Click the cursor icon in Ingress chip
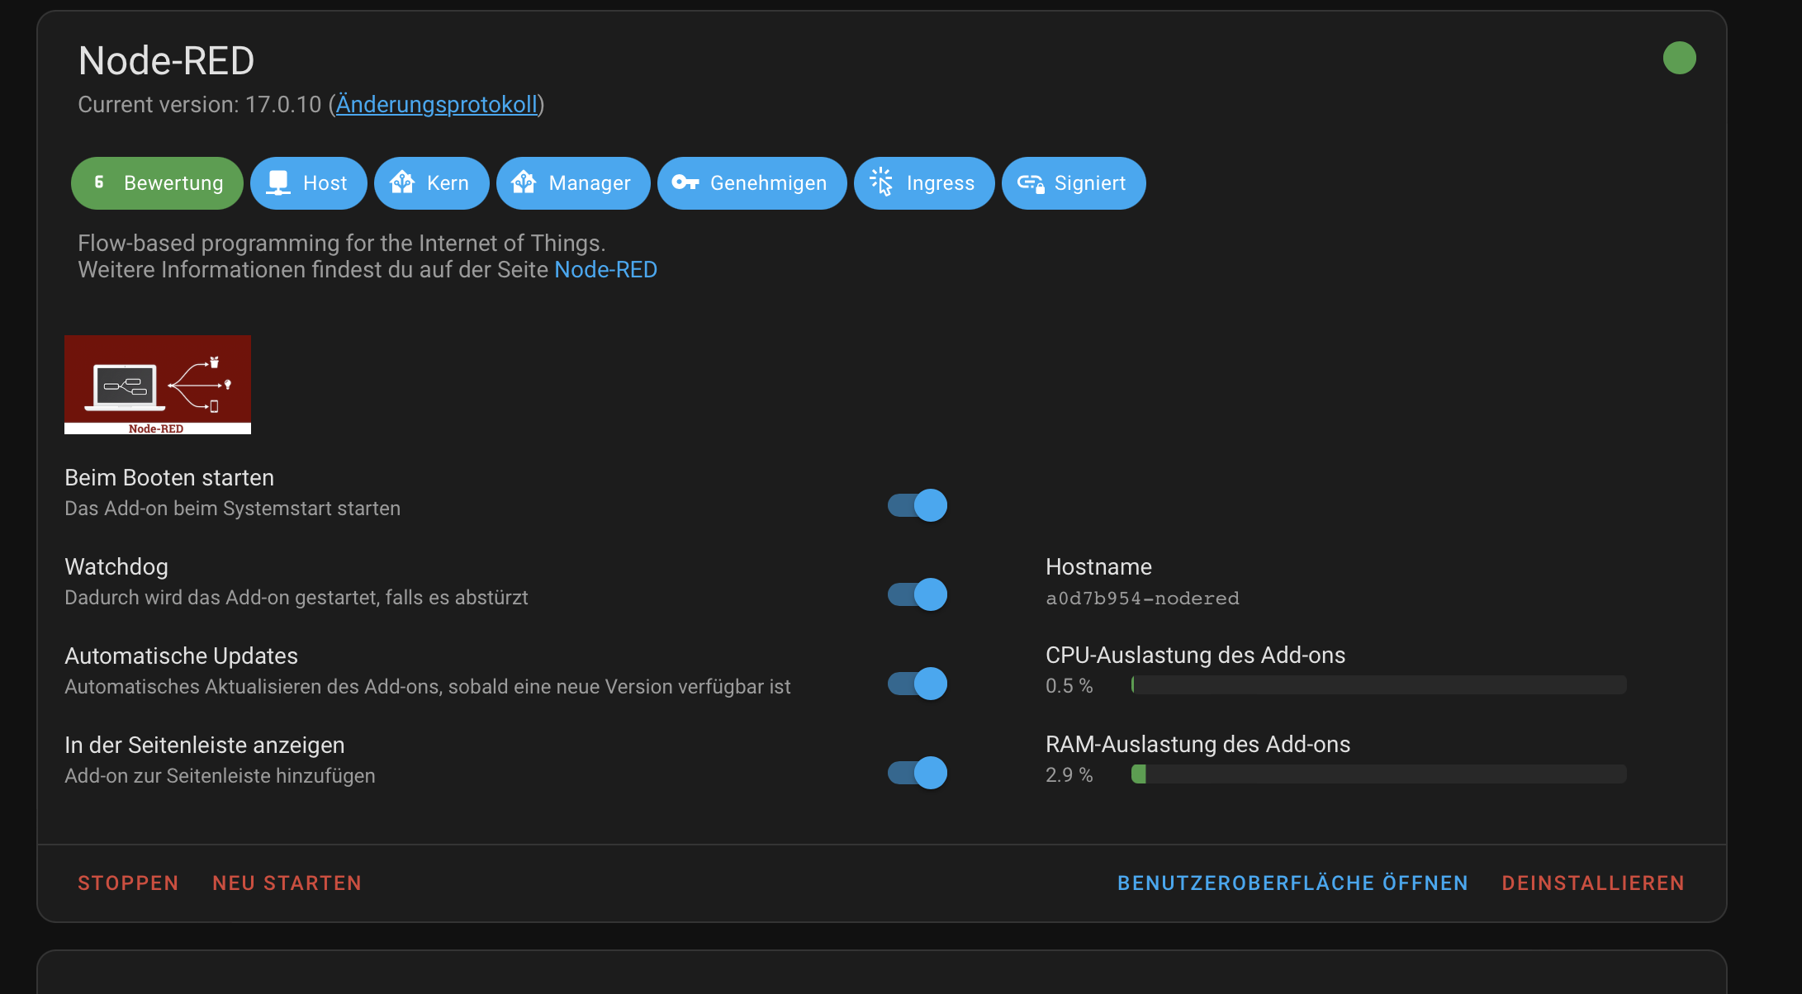Image resolution: width=1802 pixels, height=994 pixels. [882, 182]
